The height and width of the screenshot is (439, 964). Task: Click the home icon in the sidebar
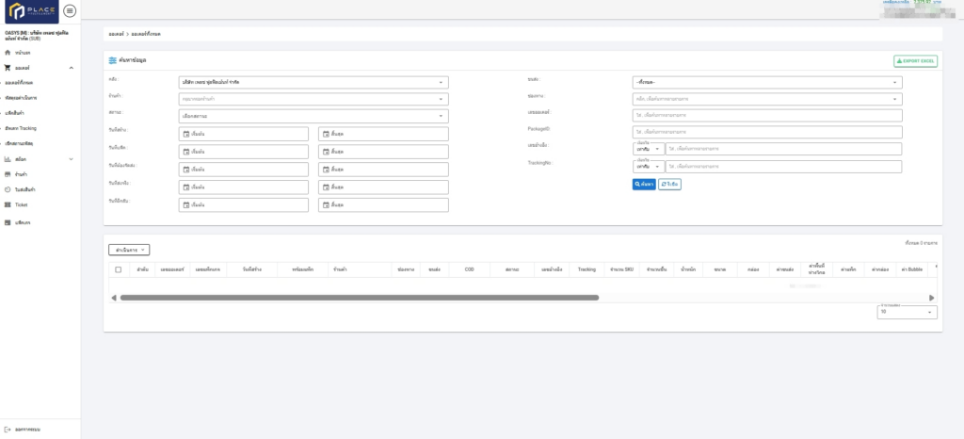pos(8,53)
